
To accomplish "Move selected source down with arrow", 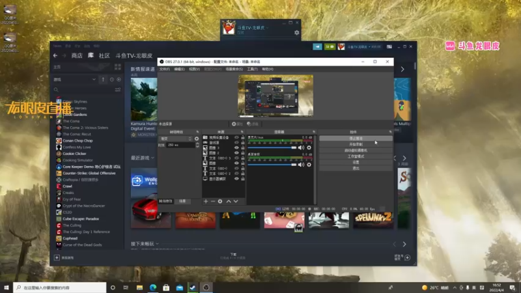I will click(236, 201).
